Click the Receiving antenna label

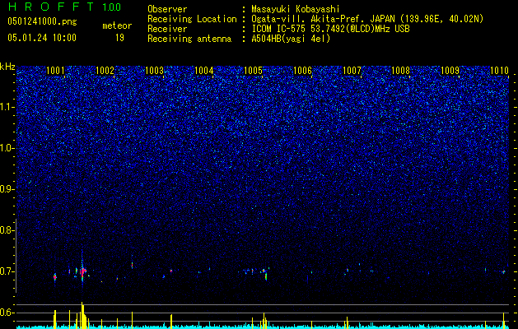tap(189, 39)
